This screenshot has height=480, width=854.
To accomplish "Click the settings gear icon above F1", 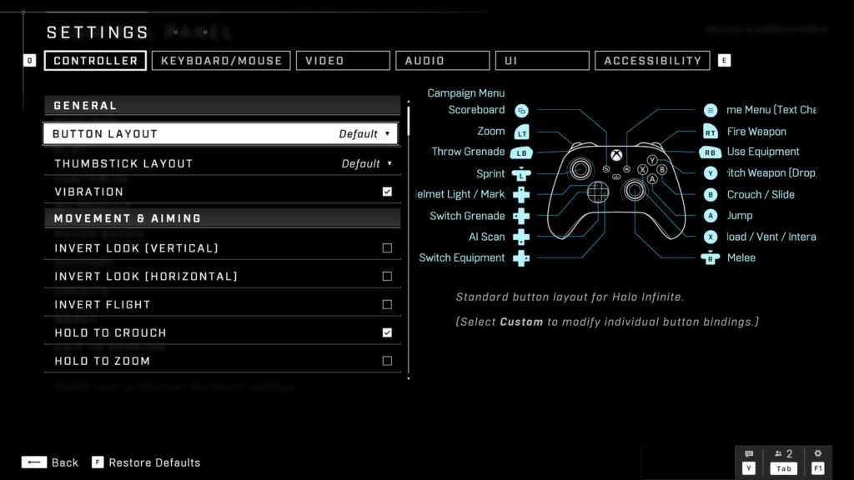I will tap(817, 454).
